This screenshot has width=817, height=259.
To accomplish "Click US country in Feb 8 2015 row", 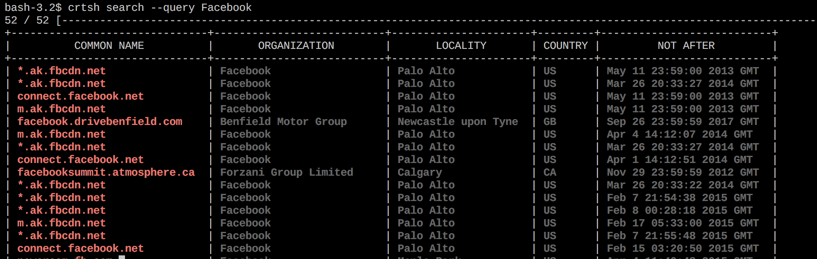I will 550,211.
